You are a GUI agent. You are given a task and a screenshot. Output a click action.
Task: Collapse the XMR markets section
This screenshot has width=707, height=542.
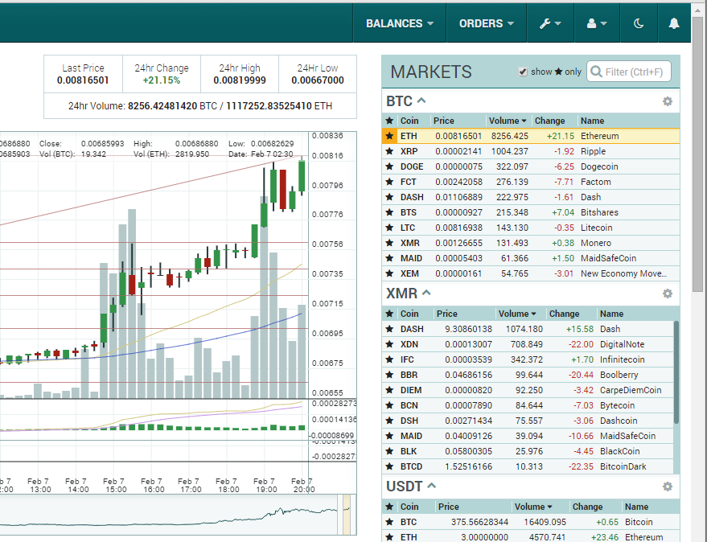pyautogui.click(x=426, y=293)
